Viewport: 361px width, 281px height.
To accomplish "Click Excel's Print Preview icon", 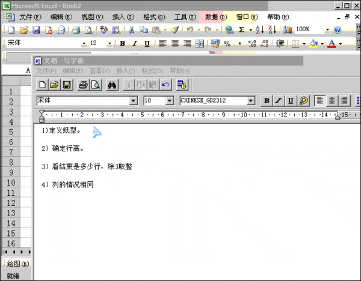I will click(88, 29).
